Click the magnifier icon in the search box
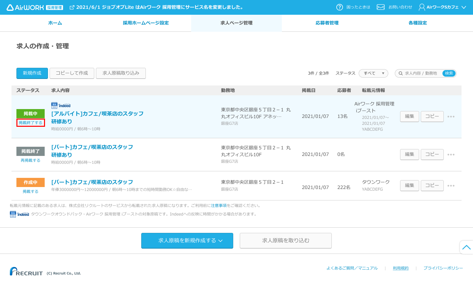Image resolution: width=473 pixels, height=283 pixels. click(401, 73)
